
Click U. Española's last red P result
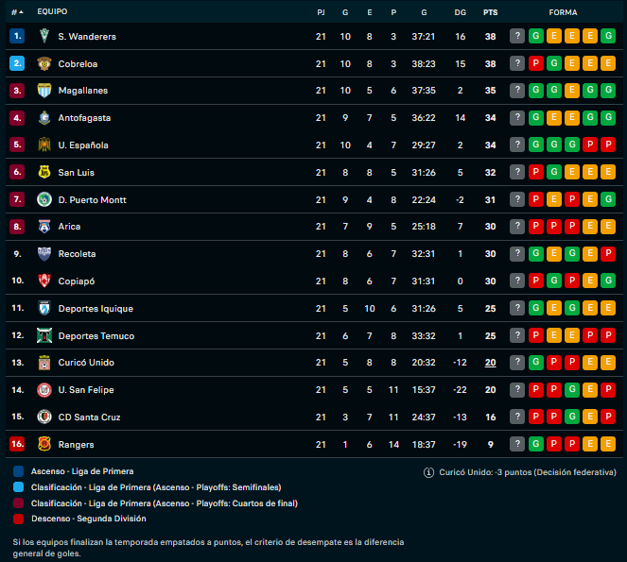coord(608,145)
